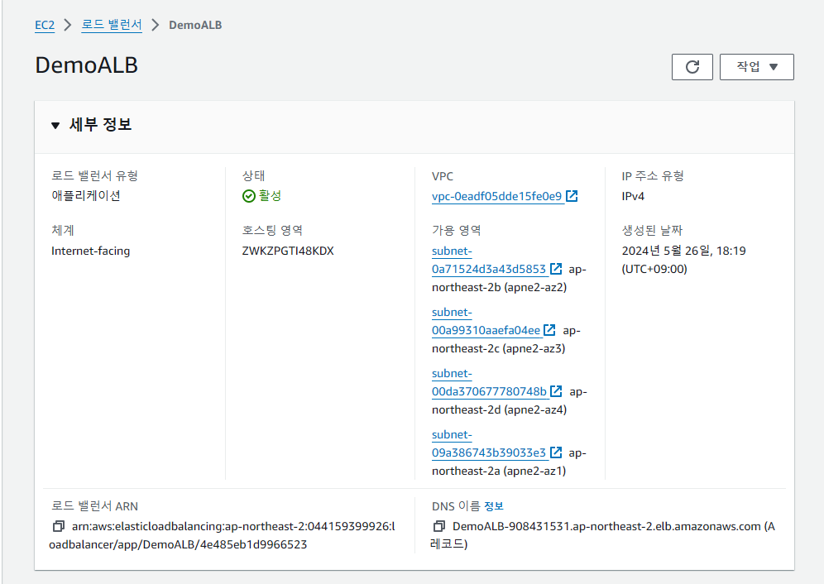Viewport: 824px width, 584px height.
Task: Click northeast-2c (apne2-az3) zone text
Action: 498,348
